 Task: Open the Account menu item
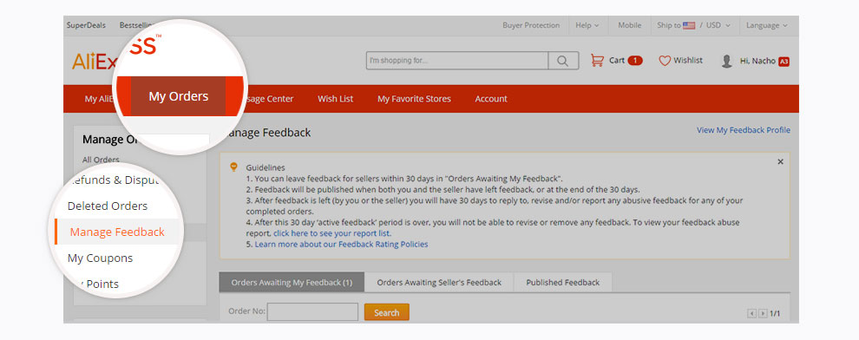(491, 99)
